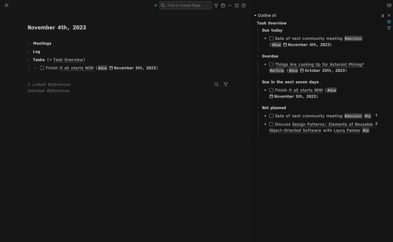Click the funnel icon next to Linked References
Image resolution: width=393 pixels, height=242 pixels.
point(226,84)
